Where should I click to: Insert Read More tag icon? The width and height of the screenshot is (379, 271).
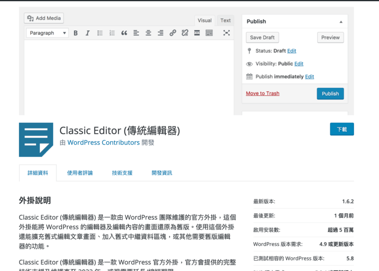click(197, 33)
